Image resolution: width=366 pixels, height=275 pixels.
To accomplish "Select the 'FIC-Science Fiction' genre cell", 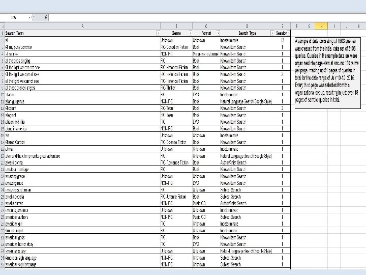I will [176, 142].
